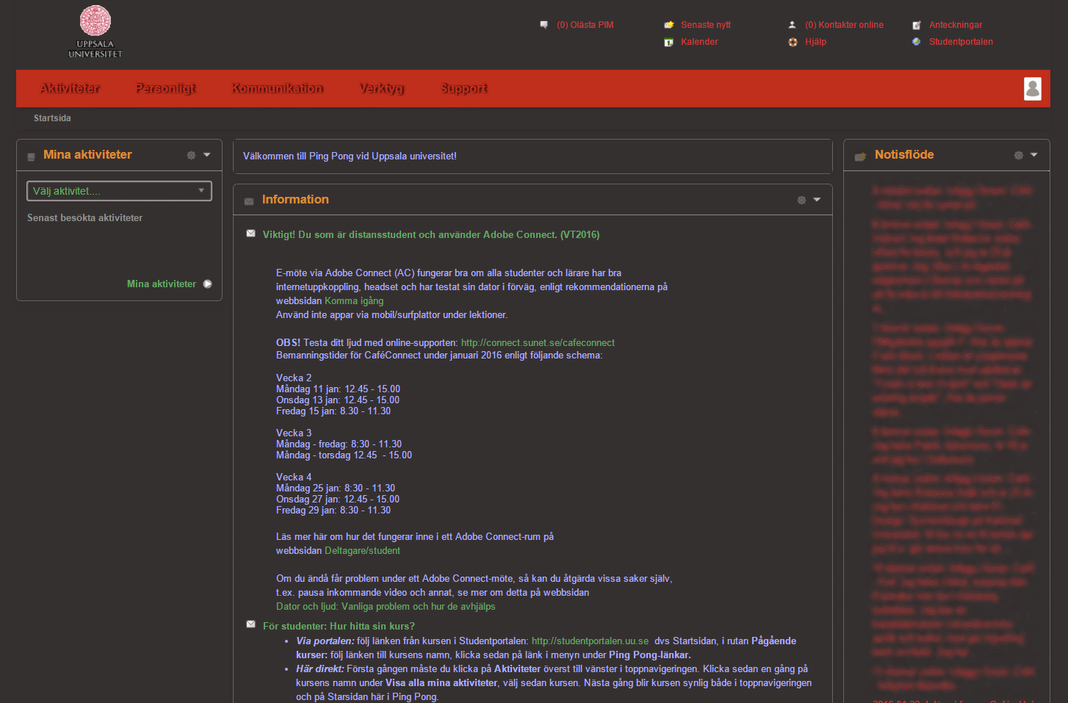
Task: Click 'Onsdag 27 jan: 12.45 - 15.00' line
Action: tap(338, 500)
